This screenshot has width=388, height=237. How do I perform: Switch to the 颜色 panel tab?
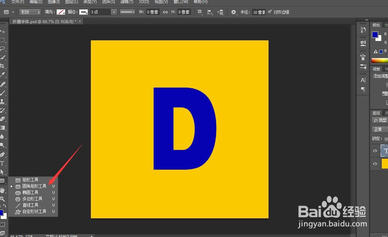[376, 25]
